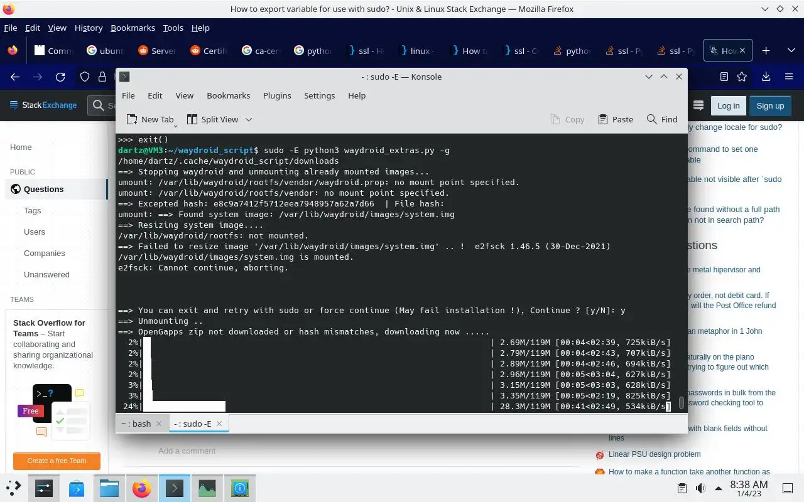Click the Stack Exchange search magnifier icon
Viewport: 804px width, 502px height.
(99, 105)
